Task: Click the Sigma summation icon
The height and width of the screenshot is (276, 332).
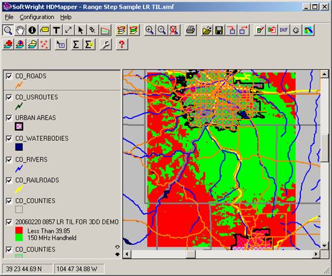Action: point(76,44)
